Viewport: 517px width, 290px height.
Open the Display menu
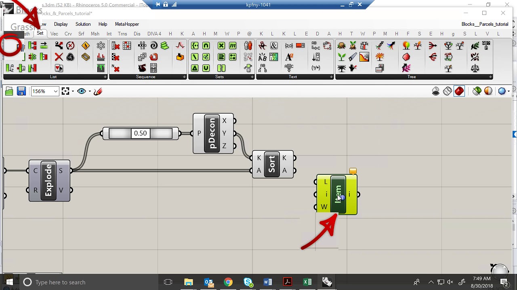(61, 24)
